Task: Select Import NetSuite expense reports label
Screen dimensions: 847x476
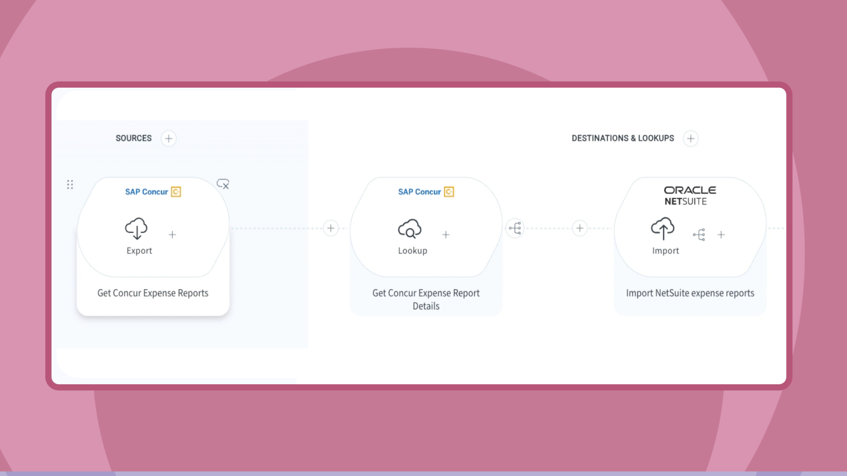Action: pyautogui.click(x=690, y=293)
